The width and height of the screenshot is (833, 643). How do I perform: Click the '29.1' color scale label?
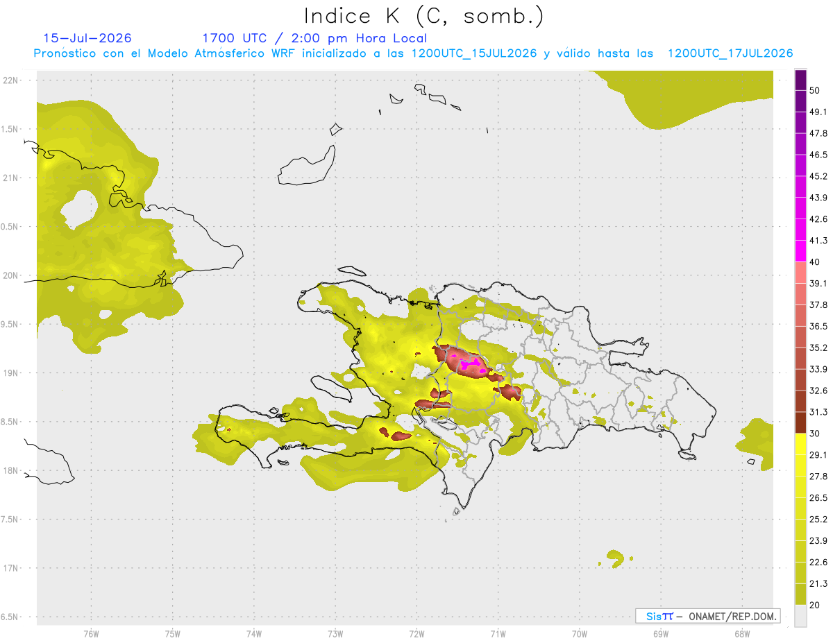[818, 454]
